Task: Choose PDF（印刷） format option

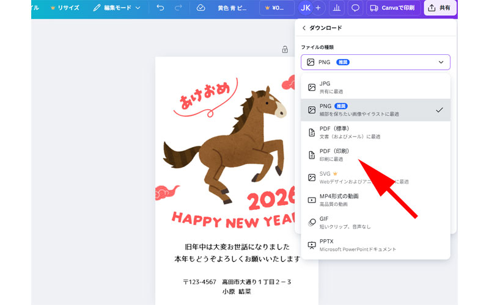Action: [x=375, y=155]
